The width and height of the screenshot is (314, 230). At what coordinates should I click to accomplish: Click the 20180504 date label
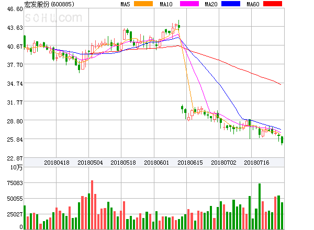point(90,163)
